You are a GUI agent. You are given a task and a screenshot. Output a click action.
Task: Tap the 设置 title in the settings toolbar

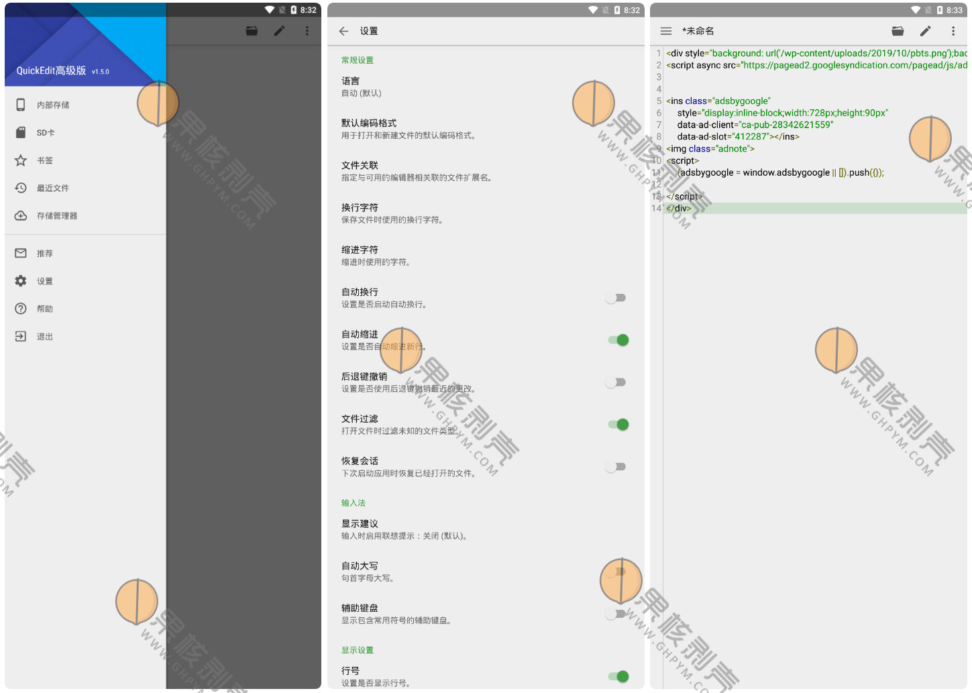369,31
